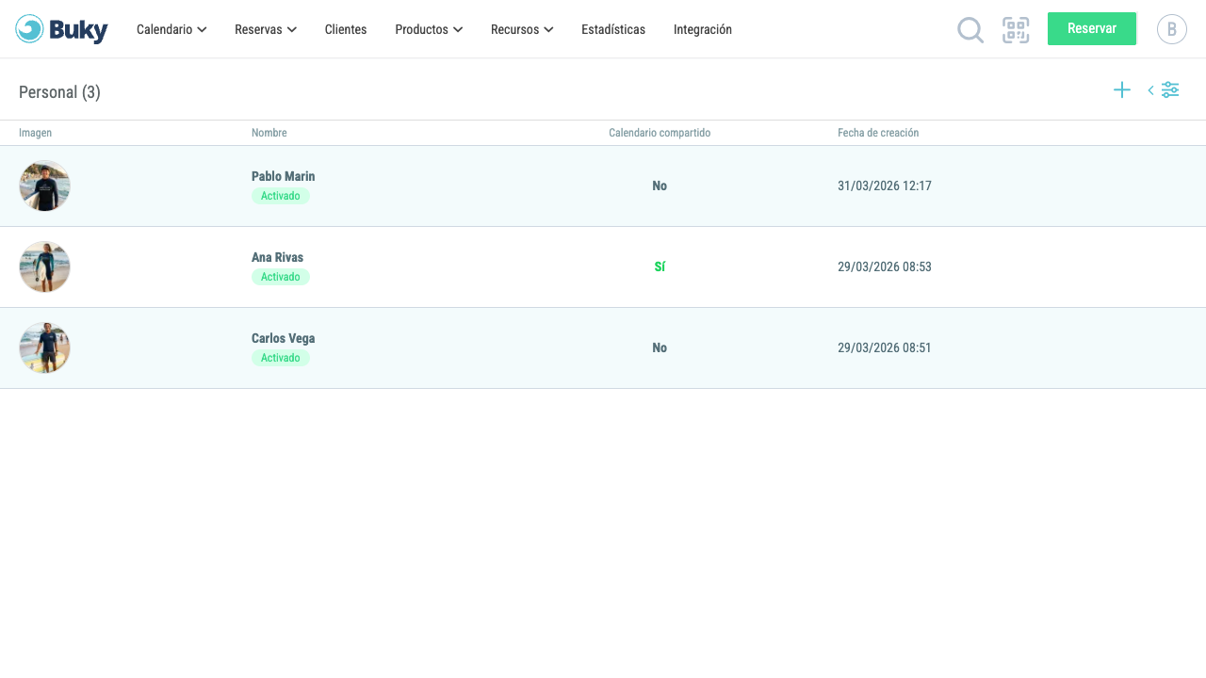Click the QR code scanner icon

pos(1016,30)
